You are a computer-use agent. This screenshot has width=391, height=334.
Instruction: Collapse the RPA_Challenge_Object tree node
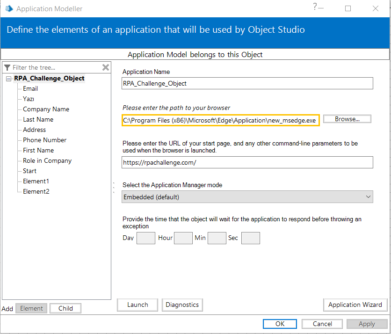pos(9,79)
